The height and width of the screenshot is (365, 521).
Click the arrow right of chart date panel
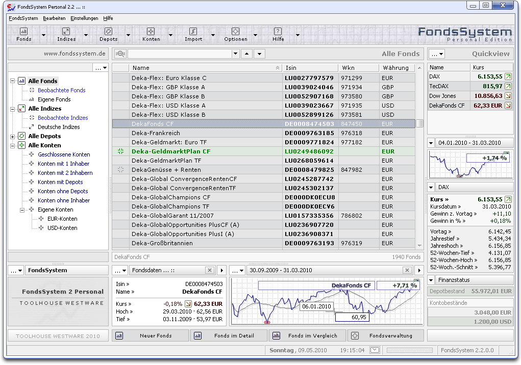pyautogui.click(x=419, y=270)
